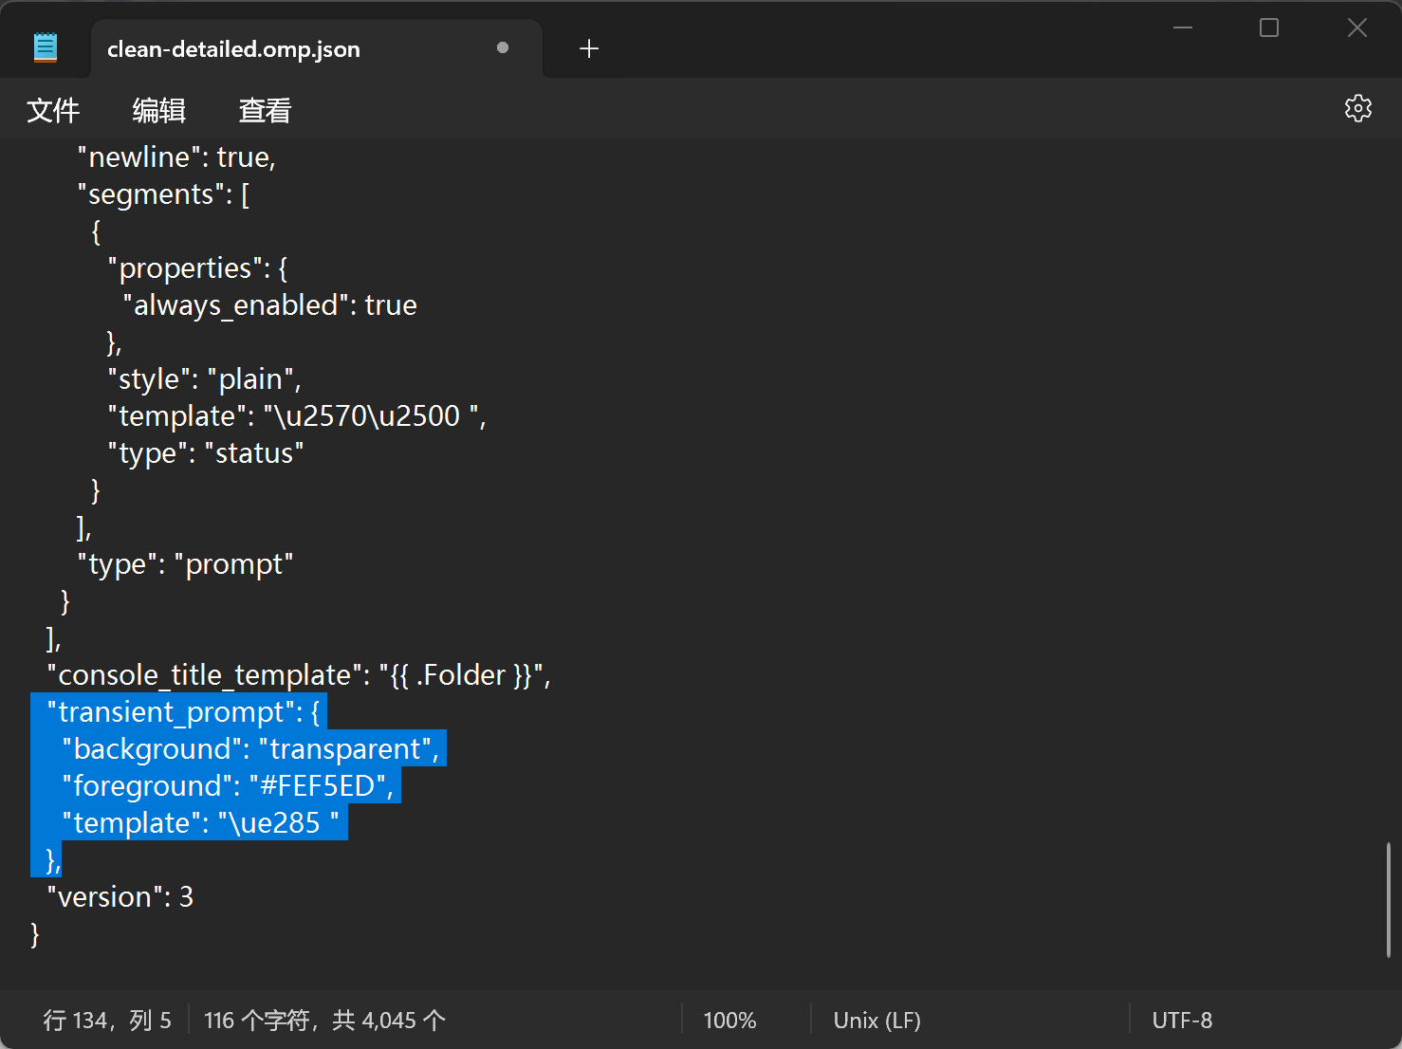Click the Notepad app icon
This screenshot has height=1049, width=1402.
pyautogui.click(x=45, y=47)
